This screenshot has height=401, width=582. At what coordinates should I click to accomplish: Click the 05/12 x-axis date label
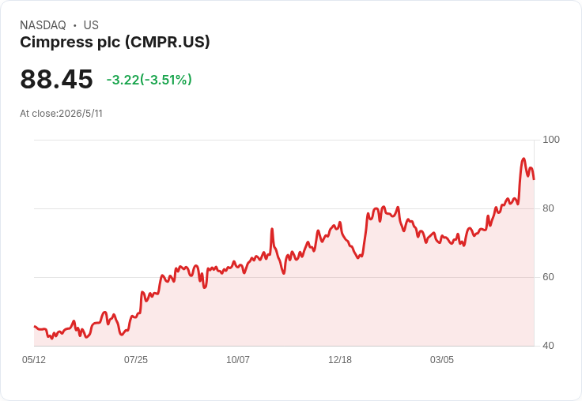(34, 359)
